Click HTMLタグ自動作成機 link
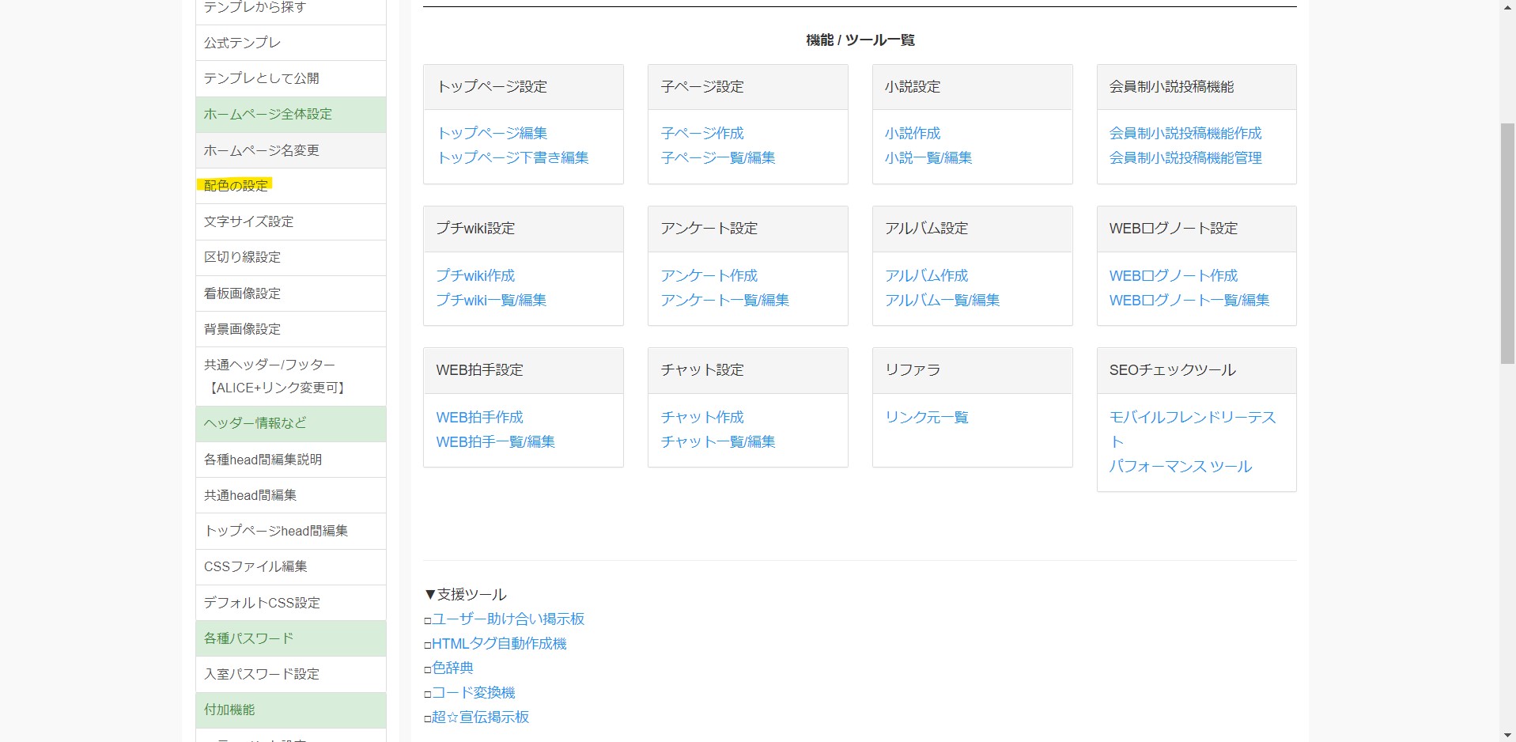This screenshot has height=742, width=1516. point(499,643)
